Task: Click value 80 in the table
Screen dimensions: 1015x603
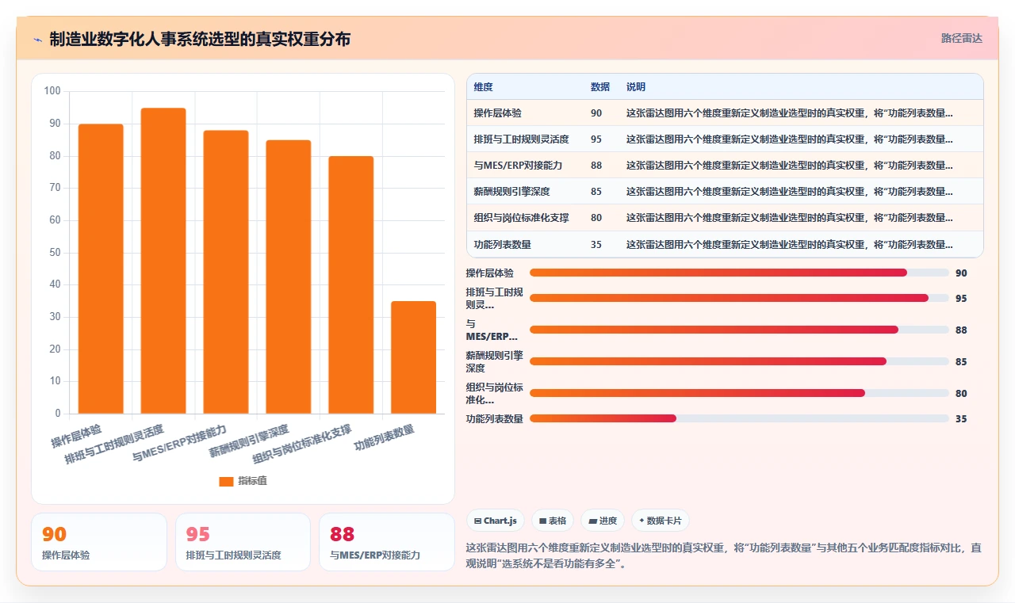Action: tap(596, 218)
